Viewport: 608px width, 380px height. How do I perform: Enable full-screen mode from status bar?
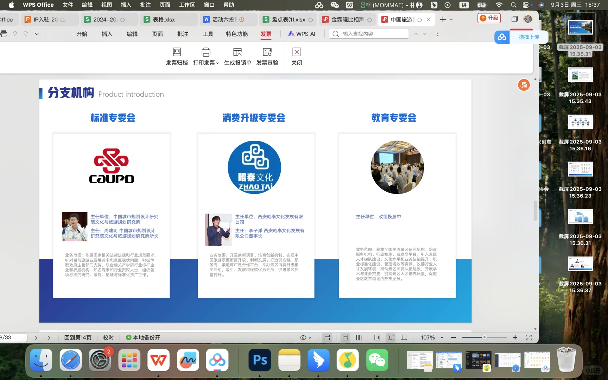click(529, 337)
